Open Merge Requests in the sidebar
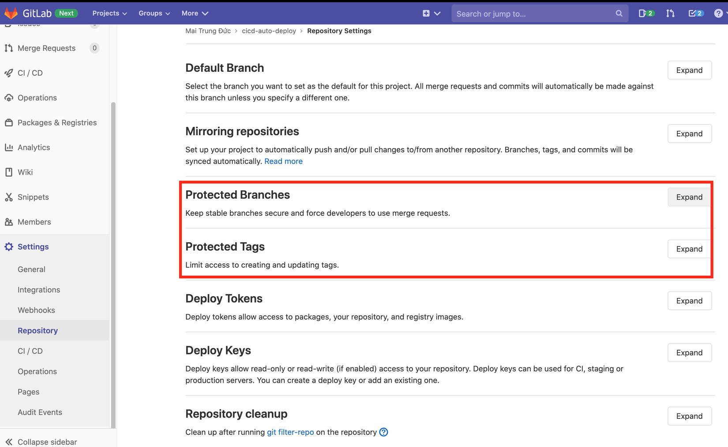The height and width of the screenshot is (447, 728). point(46,48)
